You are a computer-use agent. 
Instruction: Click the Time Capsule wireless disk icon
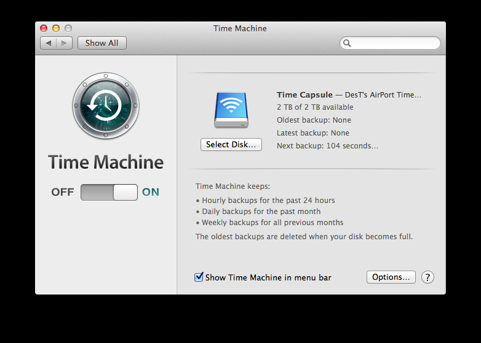[231, 110]
